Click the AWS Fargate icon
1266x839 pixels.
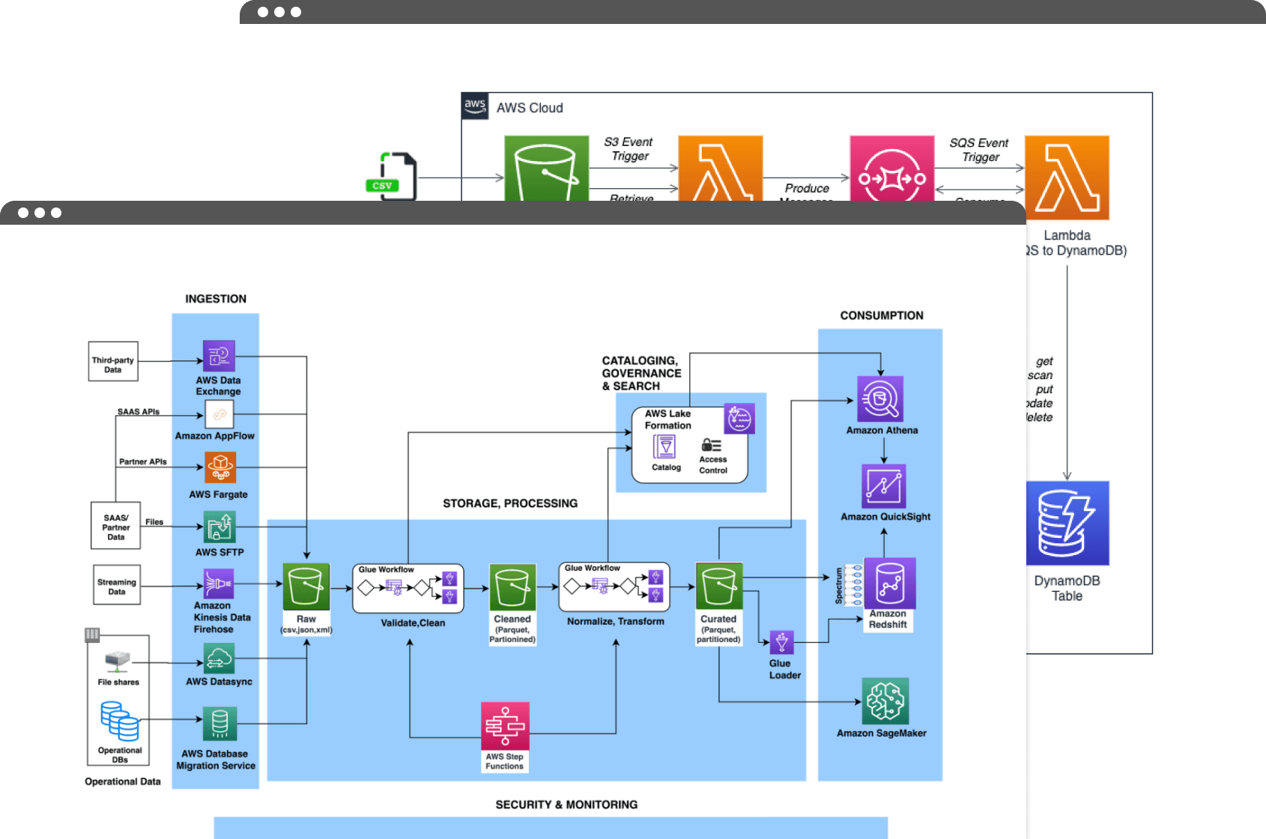[x=219, y=467]
